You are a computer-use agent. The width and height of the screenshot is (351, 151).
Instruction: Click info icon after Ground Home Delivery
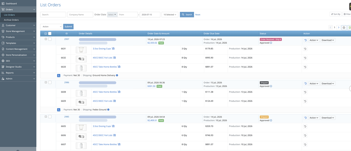117,75
